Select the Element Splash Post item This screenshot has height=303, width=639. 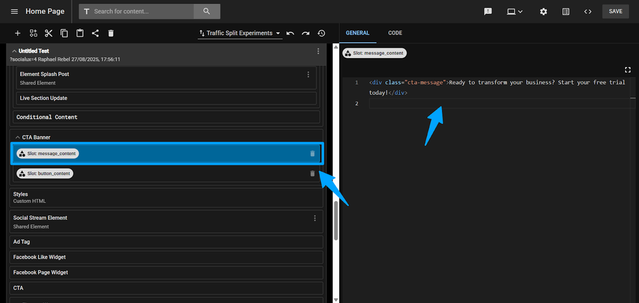click(166, 78)
